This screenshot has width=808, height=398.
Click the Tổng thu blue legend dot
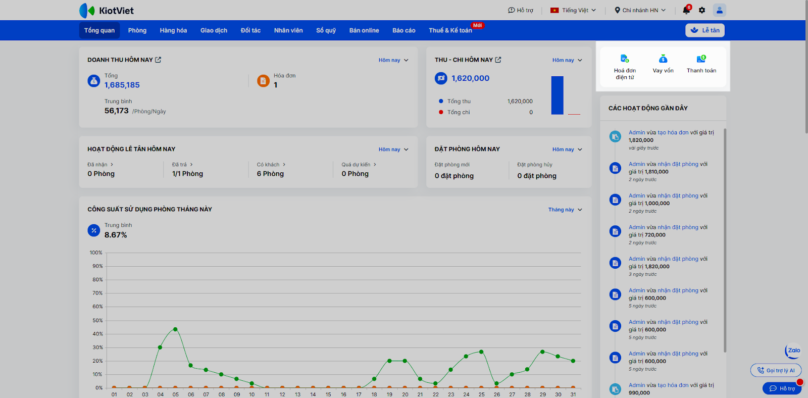[x=441, y=101]
